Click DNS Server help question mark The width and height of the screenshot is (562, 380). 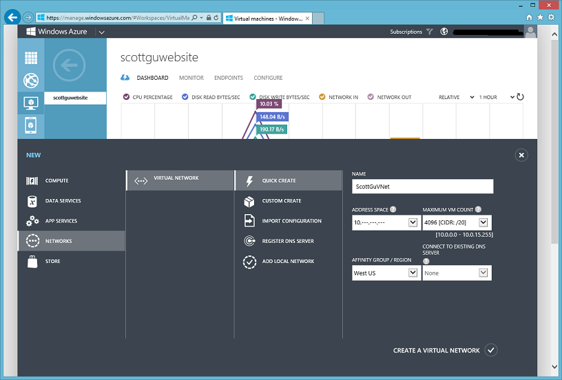tap(426, 261)
